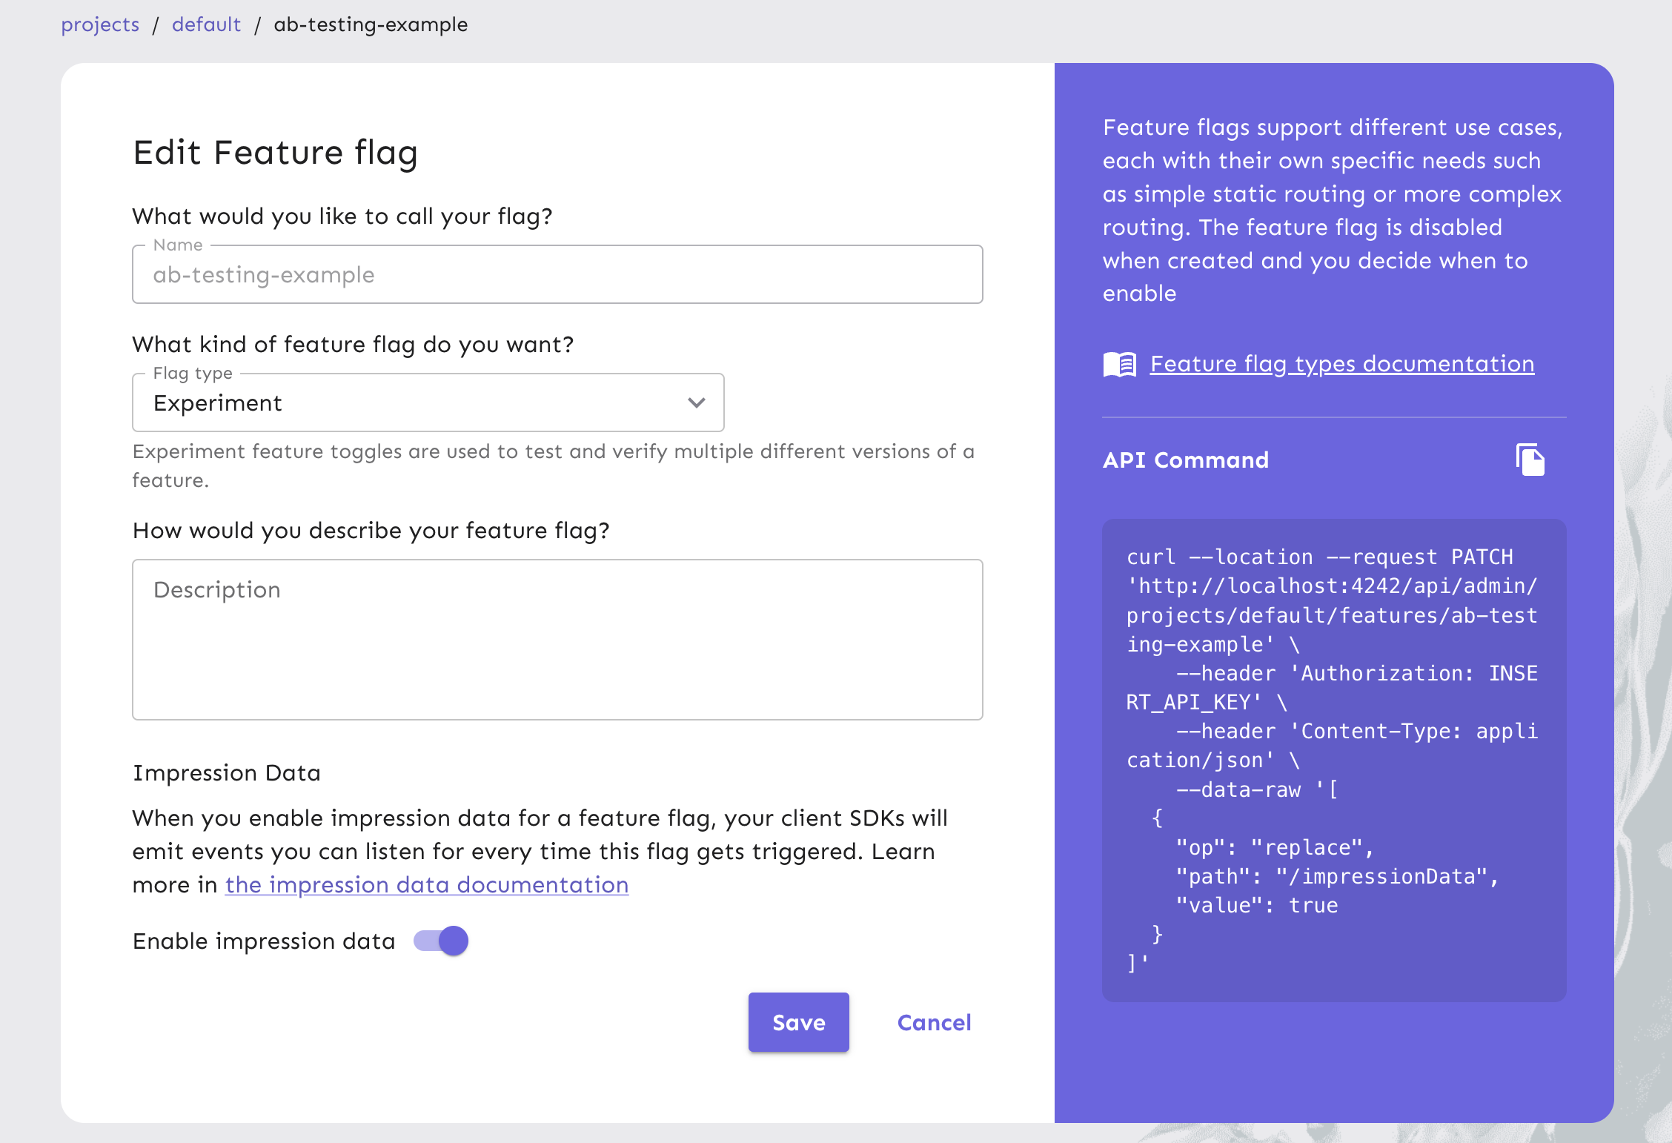Click the API Command section heading
The image size is (1672, 1143).
coord(1185,460)
